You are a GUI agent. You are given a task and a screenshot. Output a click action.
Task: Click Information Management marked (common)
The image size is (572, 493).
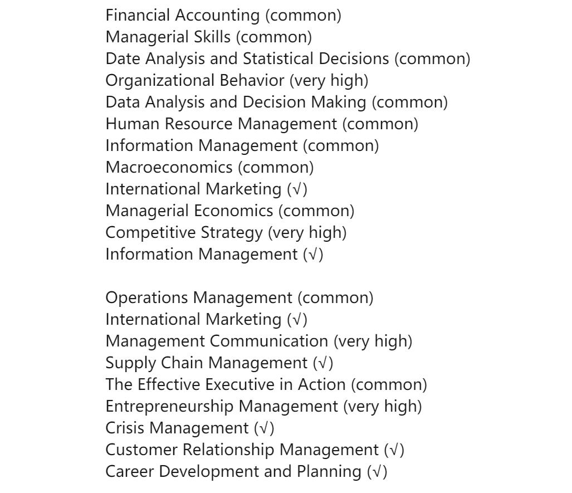coord(242,145)
